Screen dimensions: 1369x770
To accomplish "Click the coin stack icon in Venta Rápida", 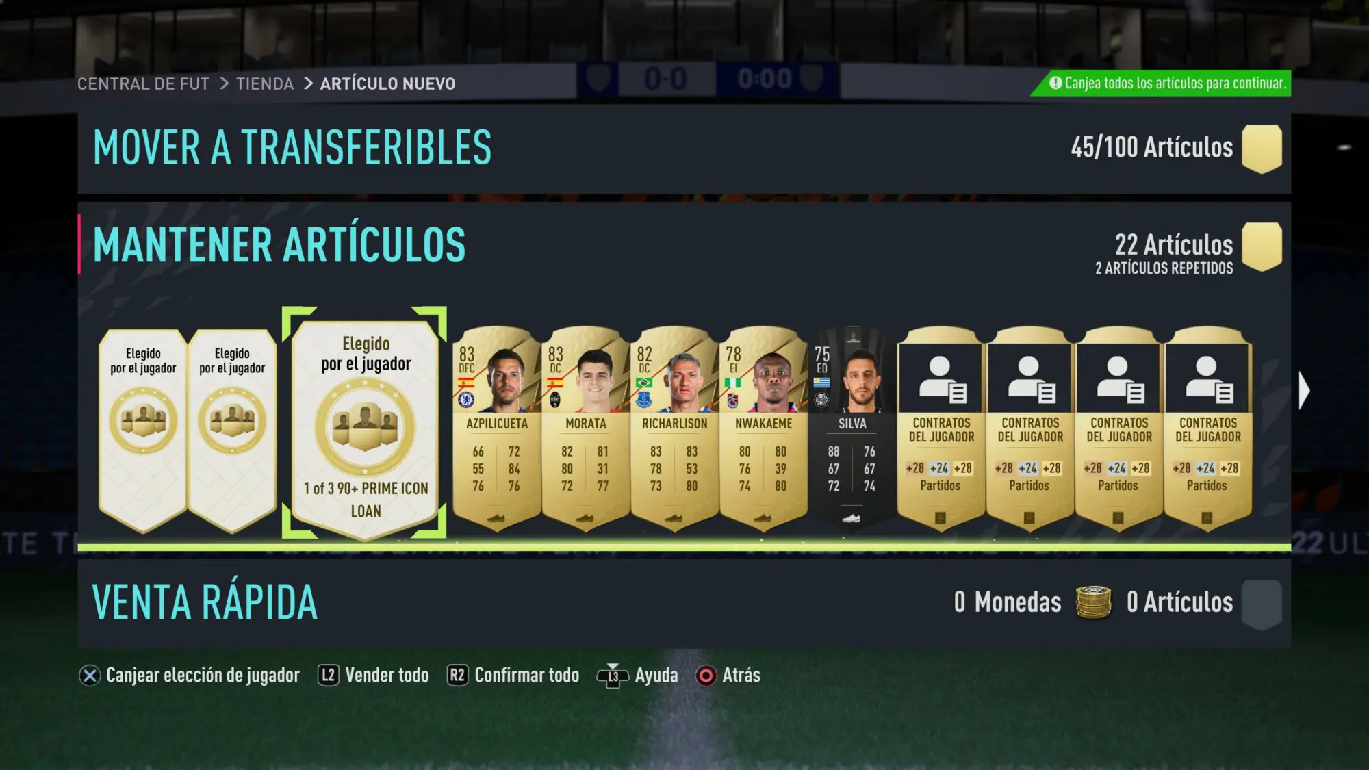I will (x=1093, y=602).
